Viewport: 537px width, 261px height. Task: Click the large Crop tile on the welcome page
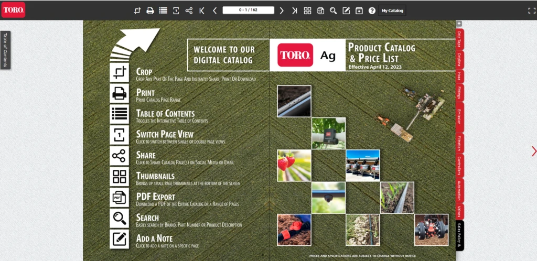(119, 72)
